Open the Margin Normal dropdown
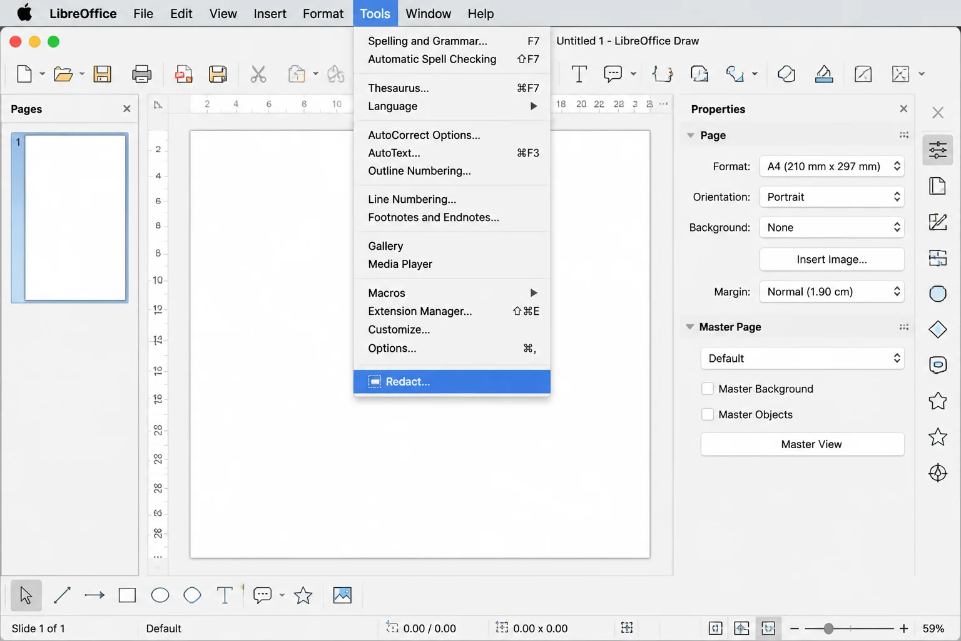 tap(831, 292)
